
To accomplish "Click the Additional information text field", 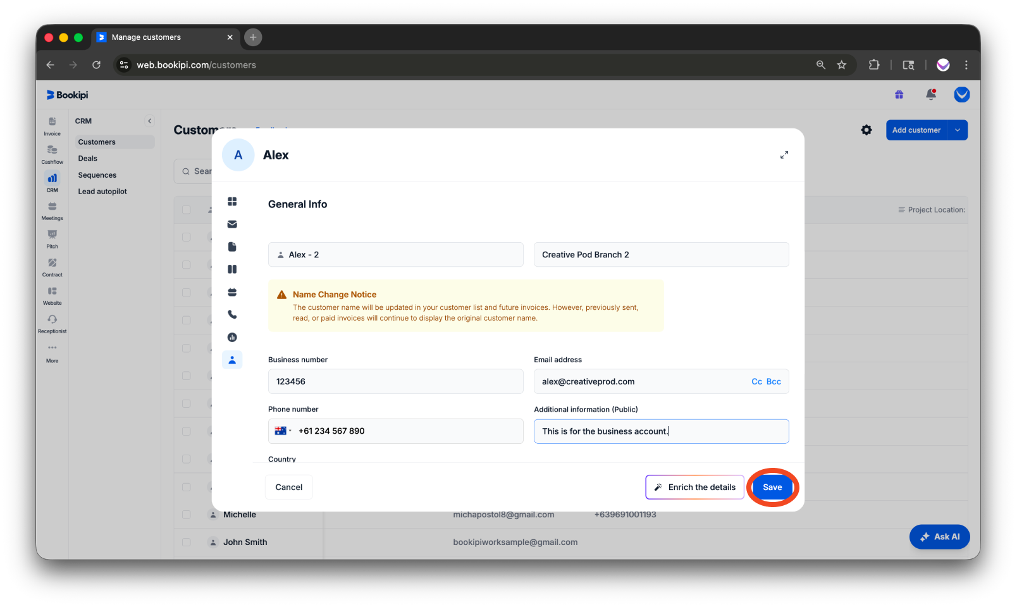I will (661, 431).
